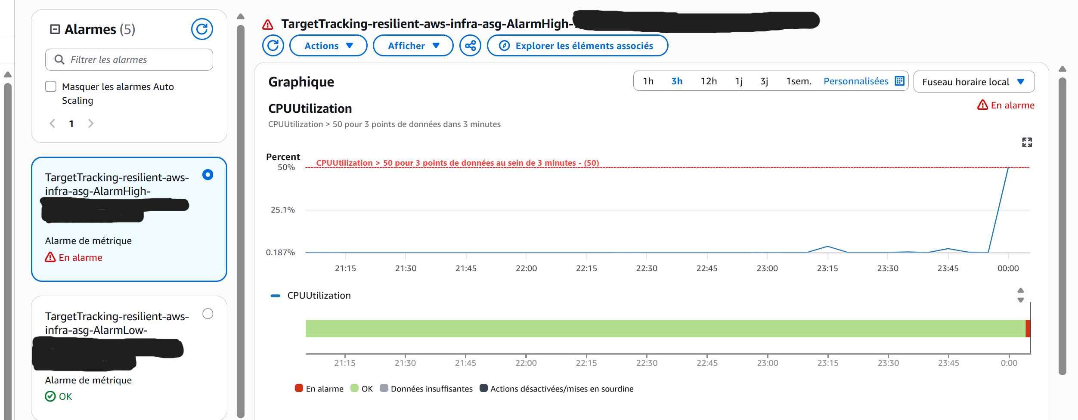Click the Filtrer les alarmes search field
The image size is (1078, 420).
click(x=129, y=59)
